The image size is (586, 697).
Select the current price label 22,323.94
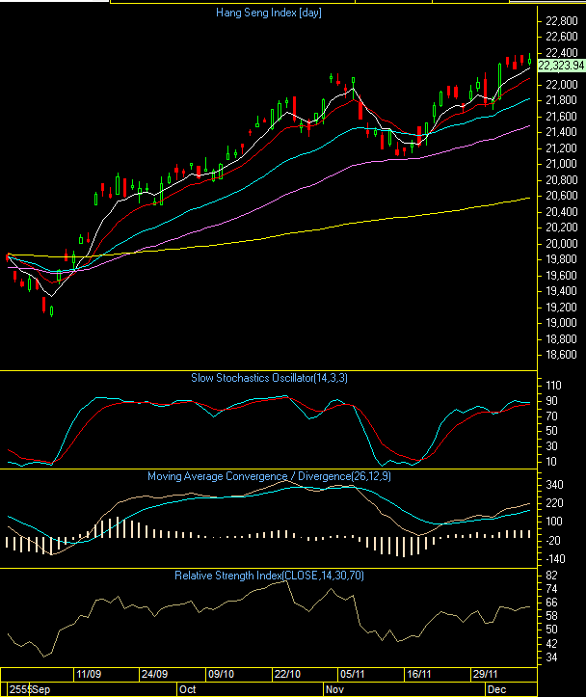tap(561, 66)
